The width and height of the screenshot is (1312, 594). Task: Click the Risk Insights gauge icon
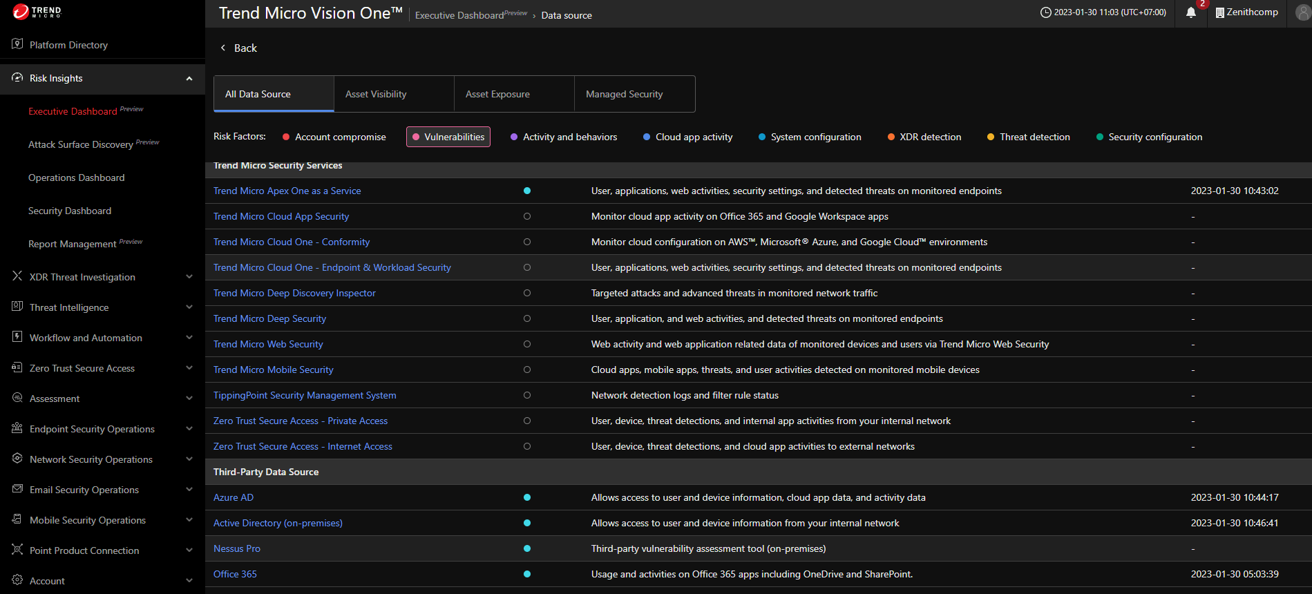tap(17, 77)
